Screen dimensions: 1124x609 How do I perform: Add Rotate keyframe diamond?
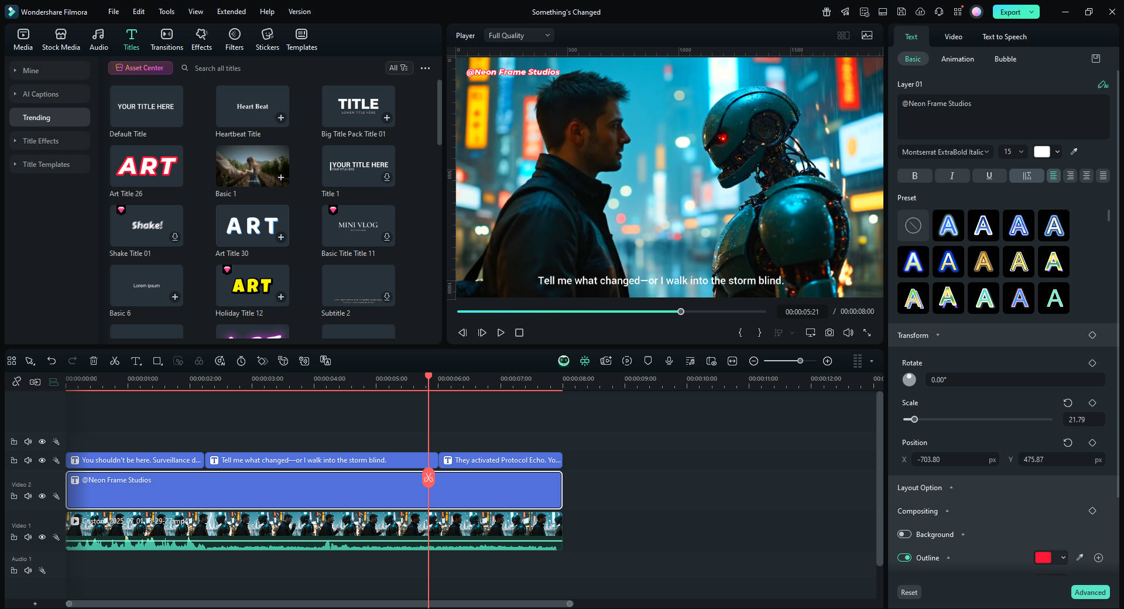point(1092,363)
